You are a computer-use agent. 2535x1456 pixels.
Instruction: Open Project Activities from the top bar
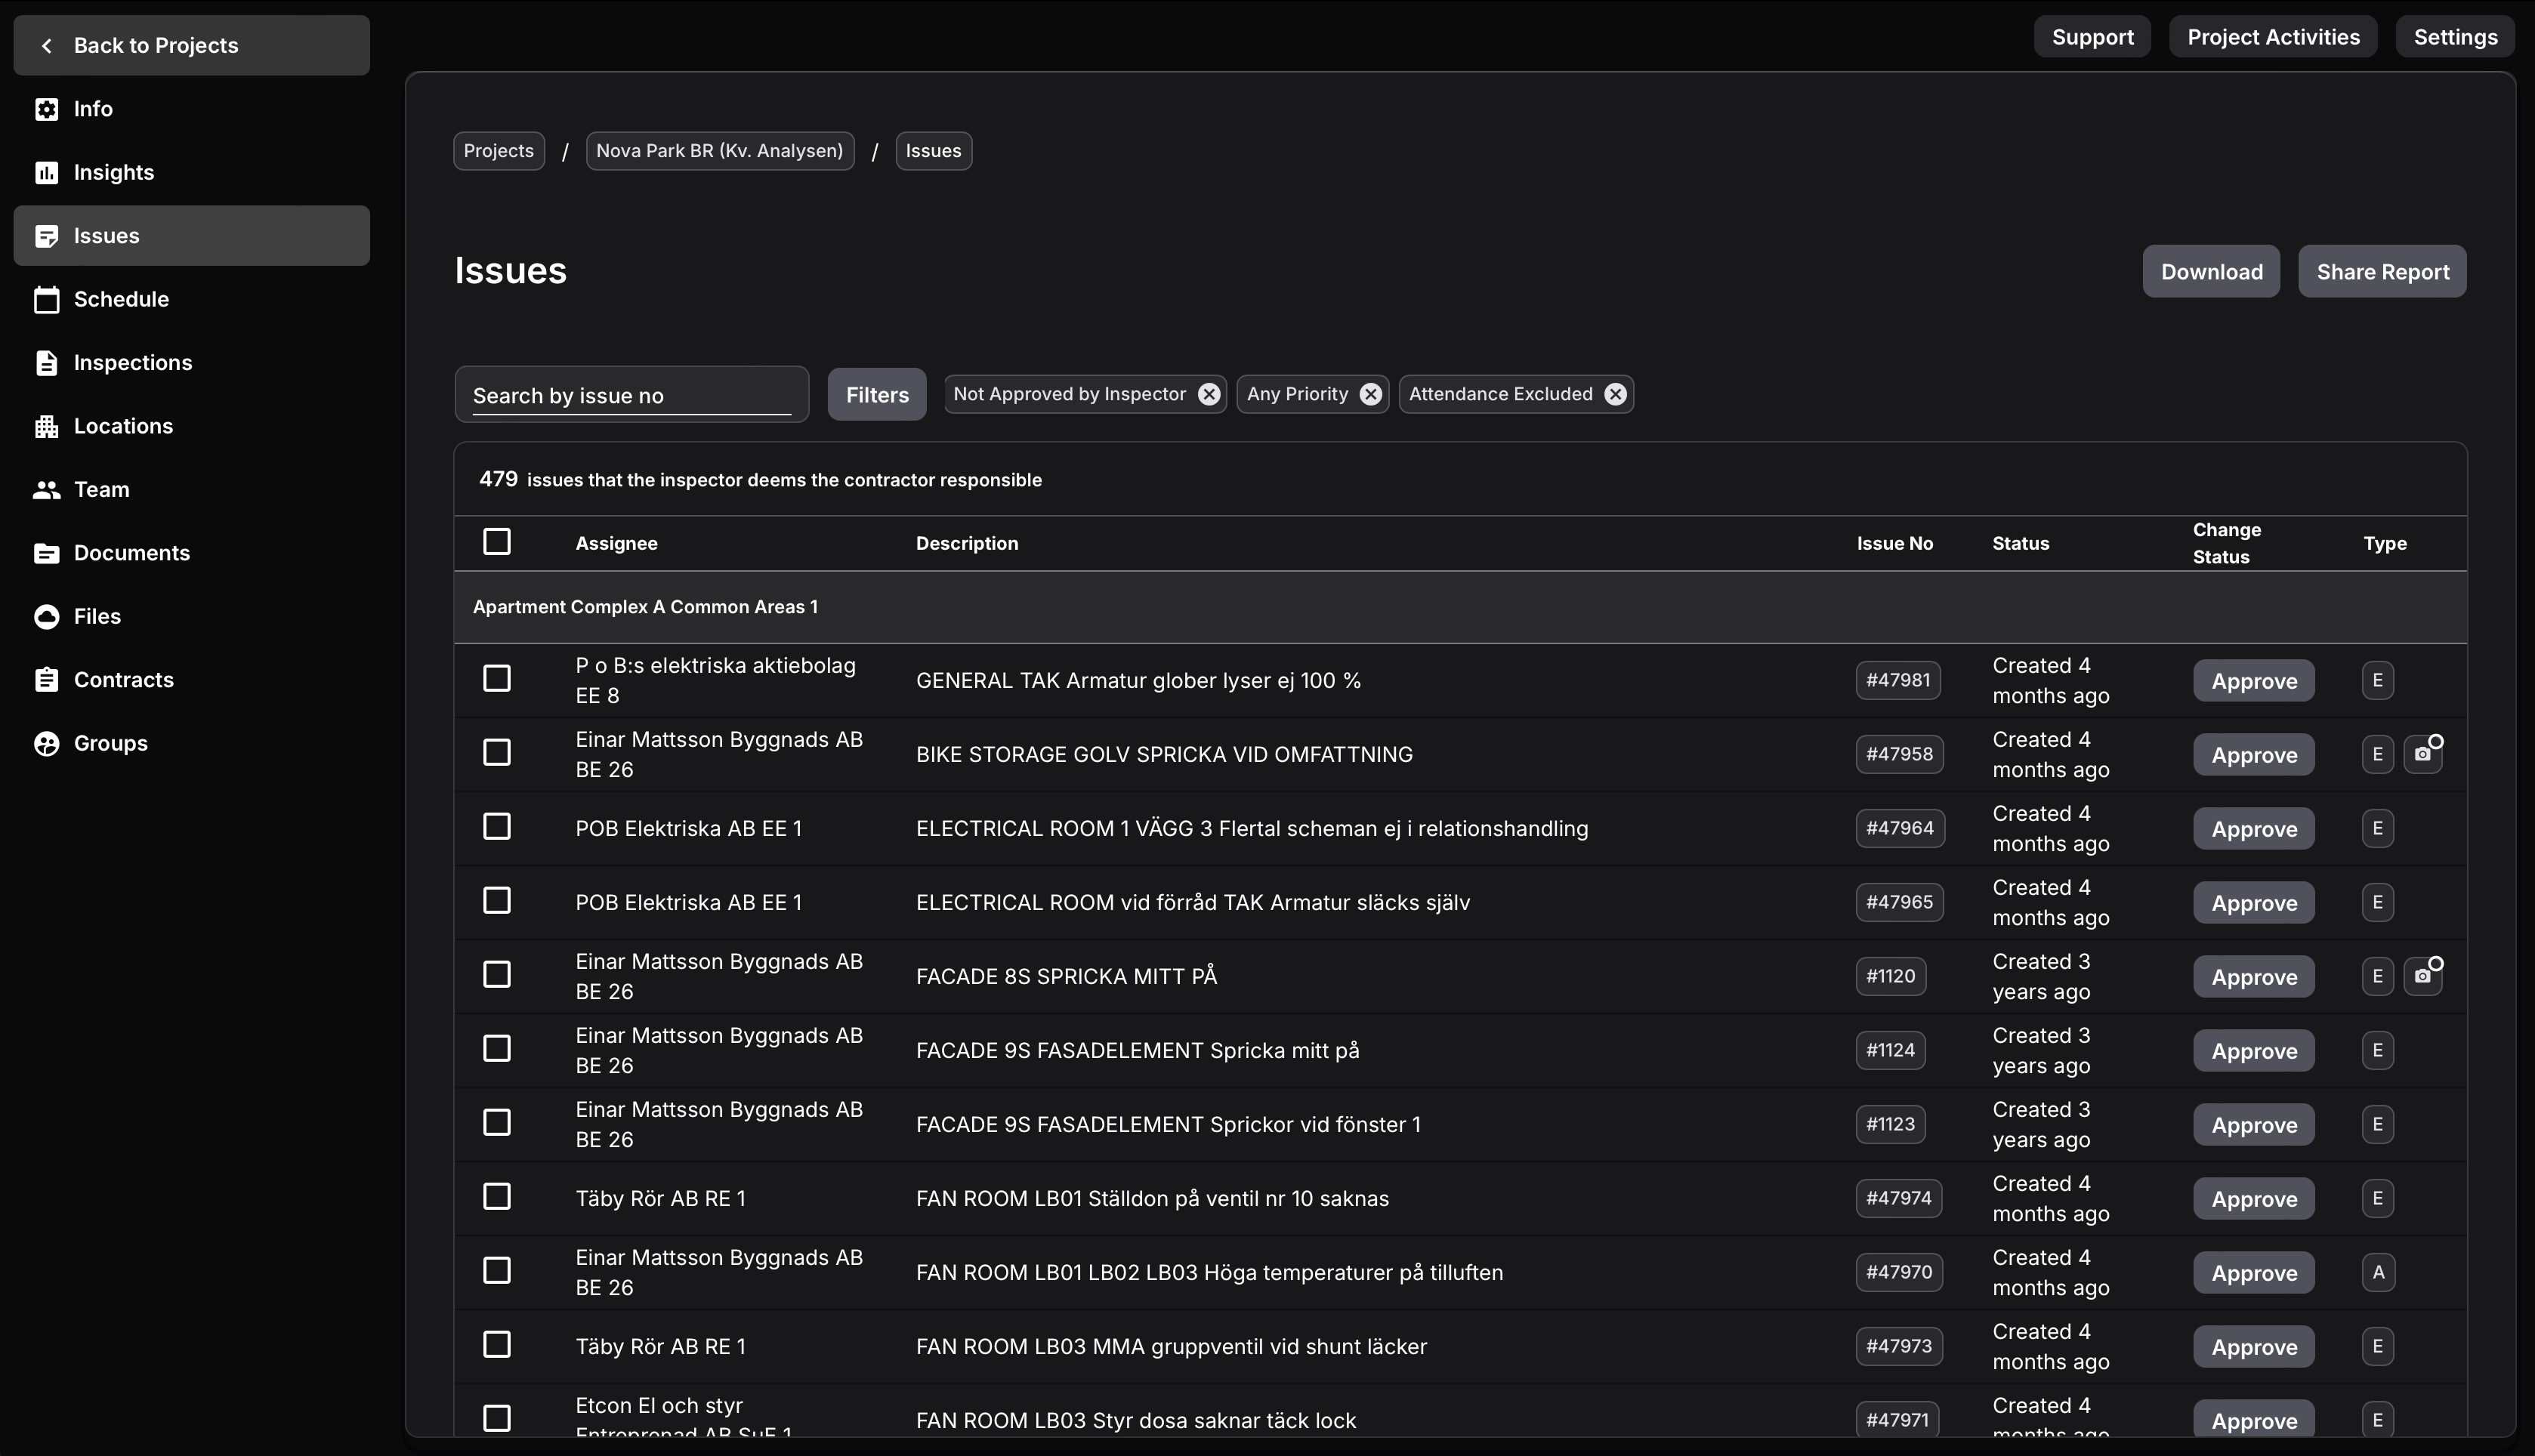tap(2272, 36)
